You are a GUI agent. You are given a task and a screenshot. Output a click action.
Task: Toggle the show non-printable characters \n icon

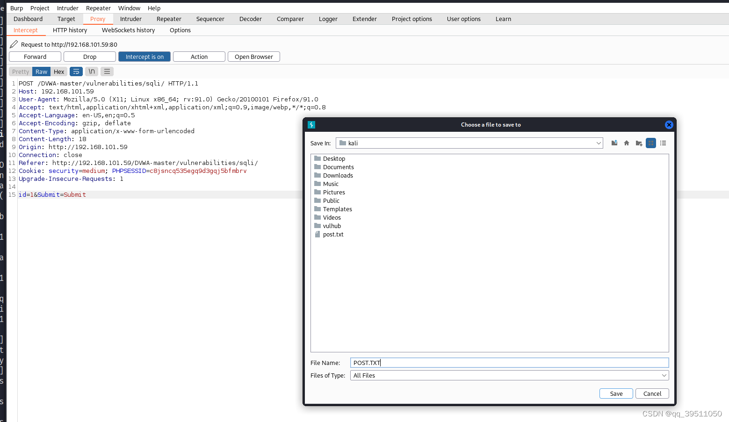92,72
